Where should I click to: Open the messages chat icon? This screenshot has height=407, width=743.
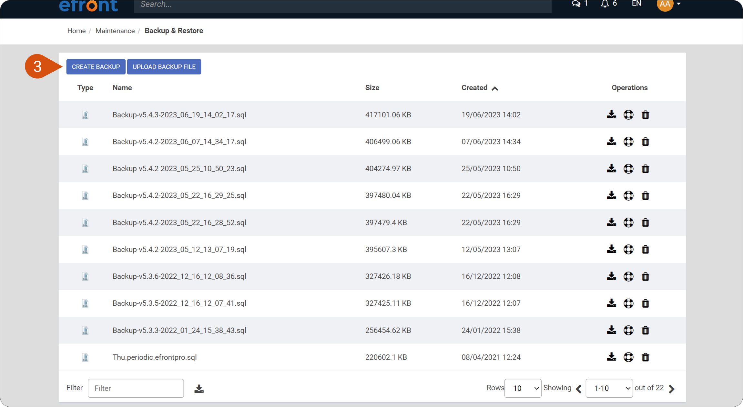576,4
